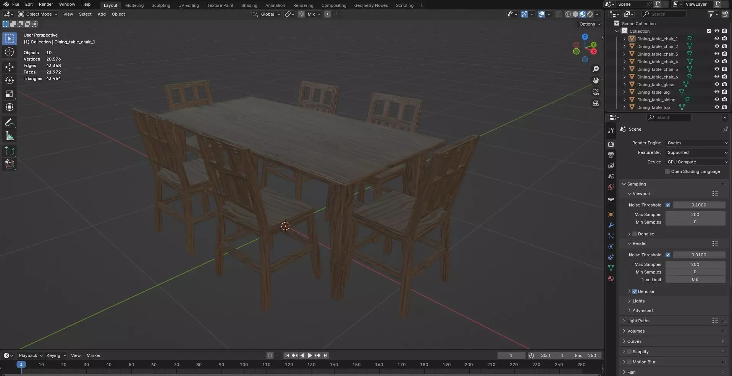Open the Render properties tab
This screenshot has height=376, width=732.
click(611, 144)
